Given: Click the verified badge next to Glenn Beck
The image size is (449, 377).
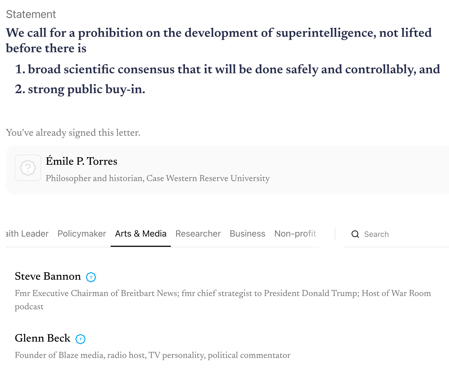Looking at the screenshot, I should pos(80,339).
